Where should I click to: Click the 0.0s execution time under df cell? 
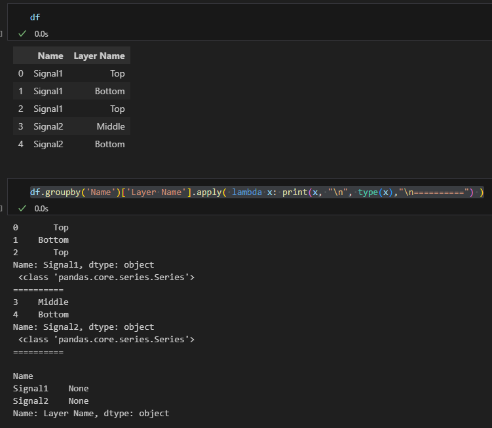point(41,34)
